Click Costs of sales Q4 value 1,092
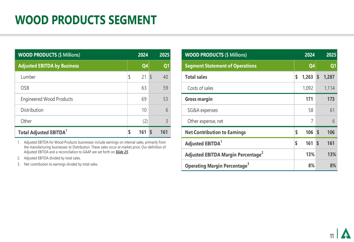This screenshot has width=354, height=242. (308, 88)
